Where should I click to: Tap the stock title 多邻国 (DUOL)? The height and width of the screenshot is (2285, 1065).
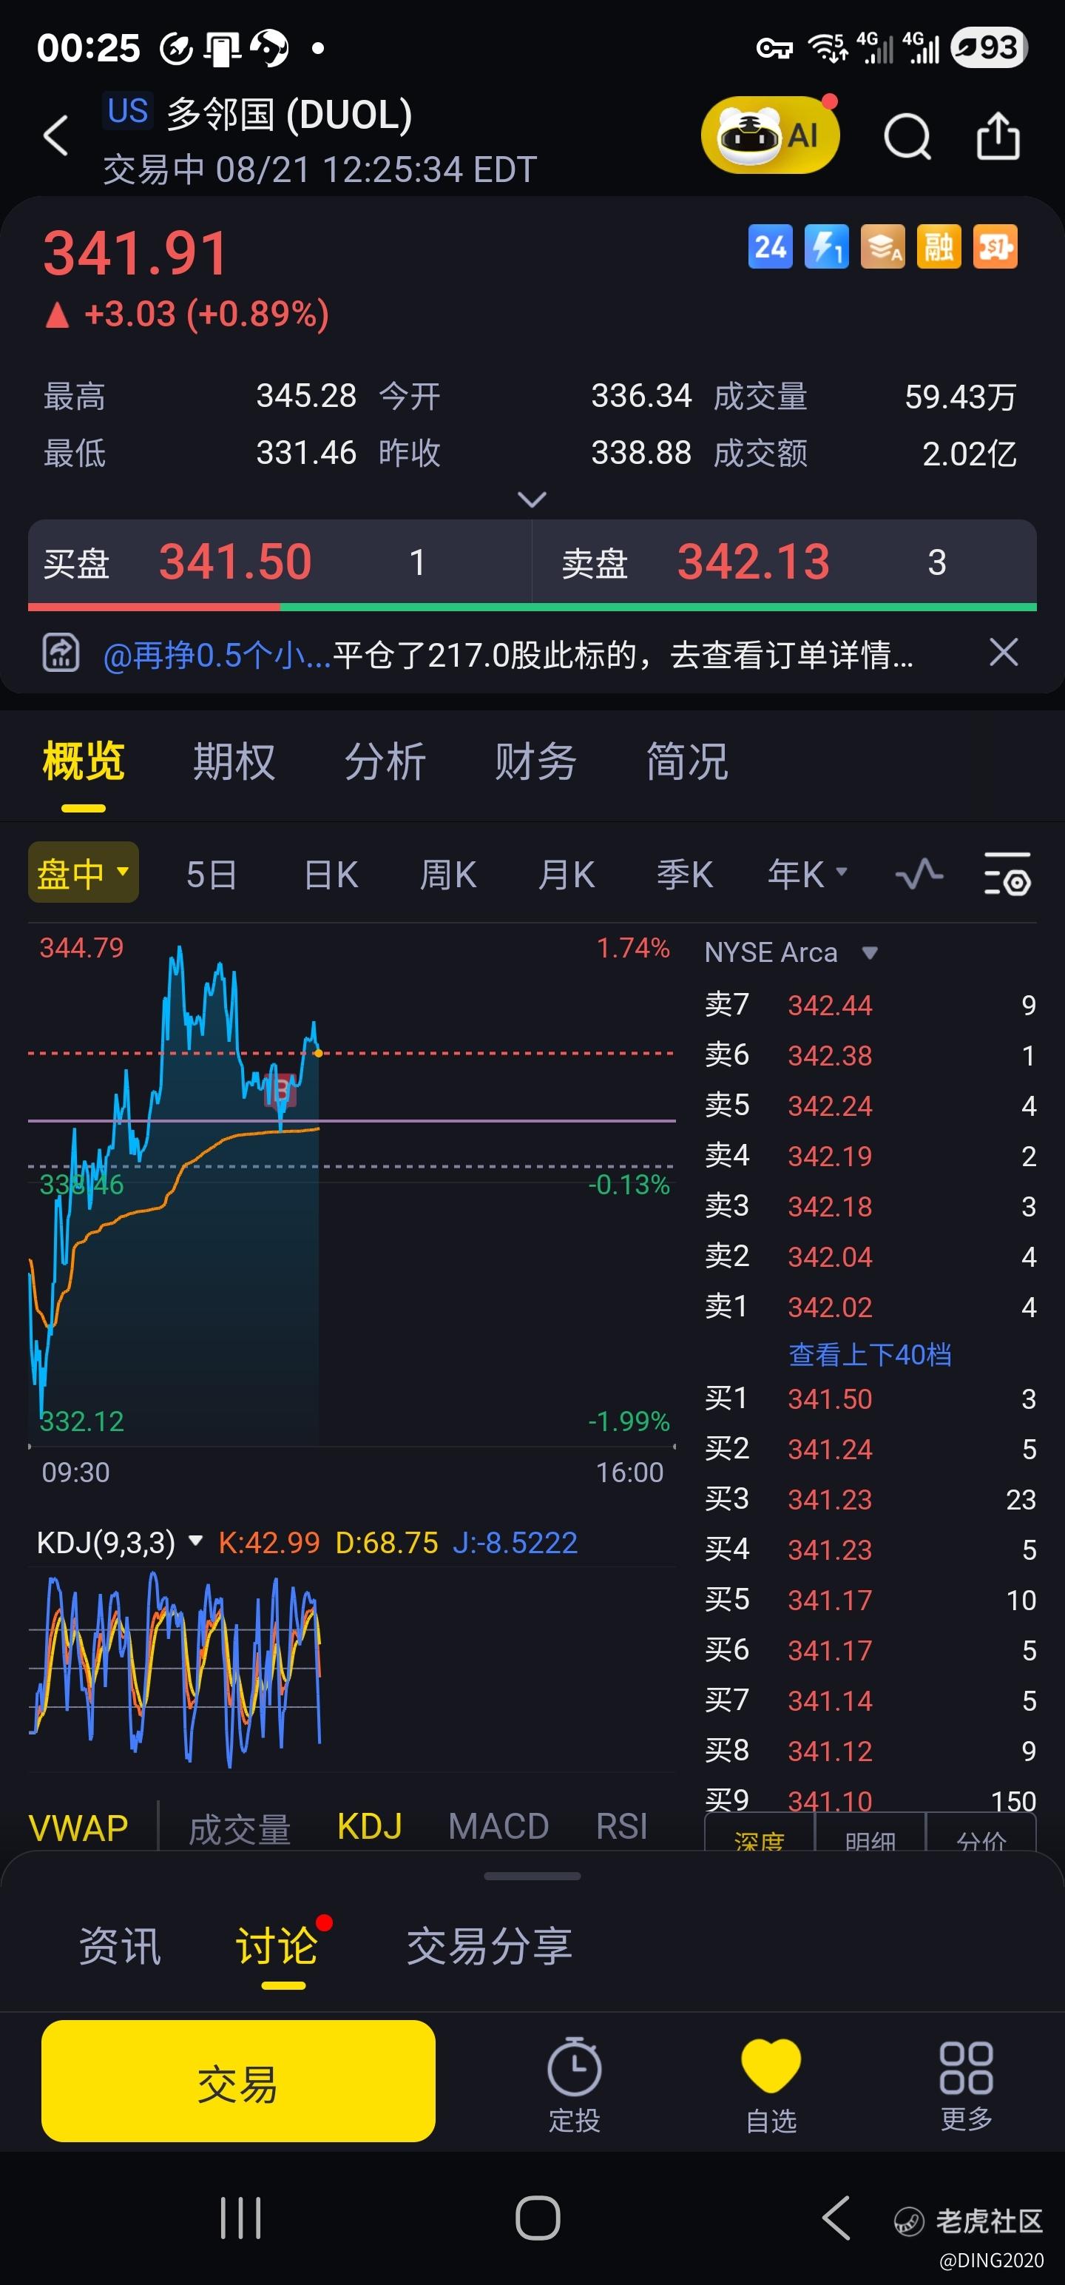click(289, 115)
